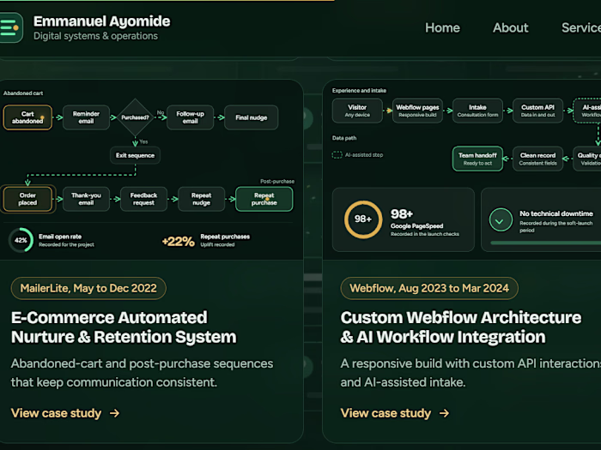This screenshot has width=601, height=450.
Task: Click the Experience and intake diagram label
Action: coord(359,90)
